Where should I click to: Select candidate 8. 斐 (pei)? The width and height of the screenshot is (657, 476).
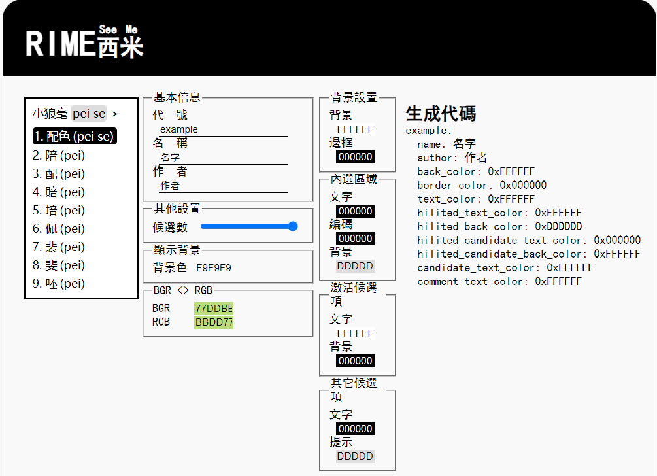point(59,265)
